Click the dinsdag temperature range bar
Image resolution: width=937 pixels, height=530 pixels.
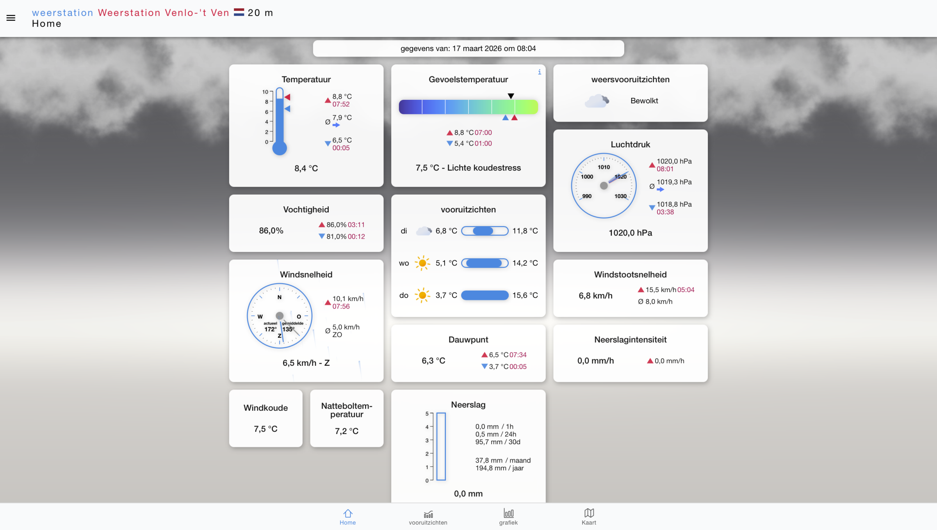click(x=485, y=231)
